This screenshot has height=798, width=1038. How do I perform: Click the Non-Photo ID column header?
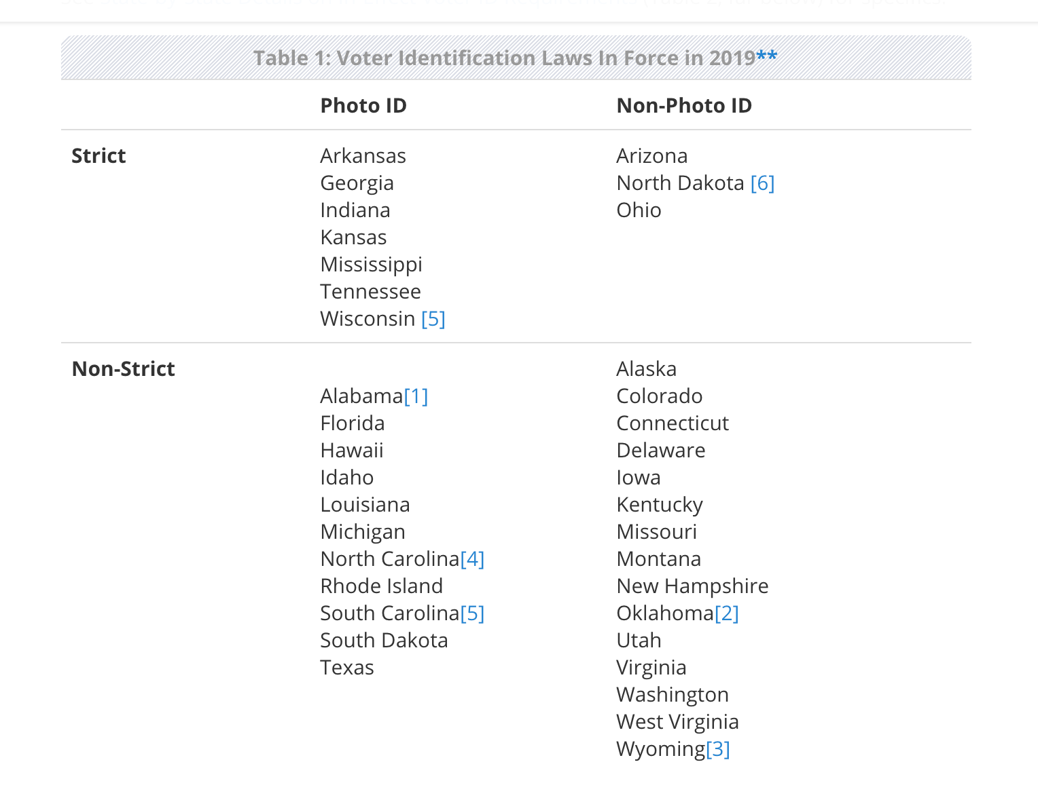[x=683, y=106]
